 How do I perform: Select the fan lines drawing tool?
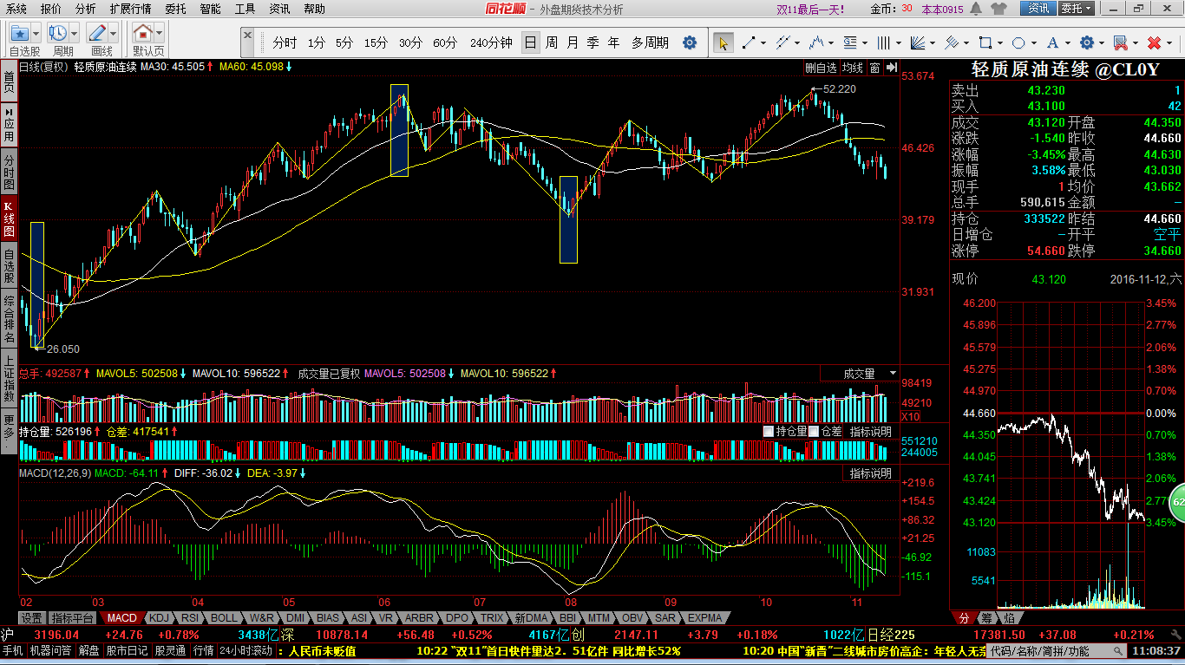916,42
